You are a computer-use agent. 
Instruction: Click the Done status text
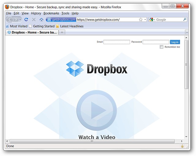tap(10, 146)
